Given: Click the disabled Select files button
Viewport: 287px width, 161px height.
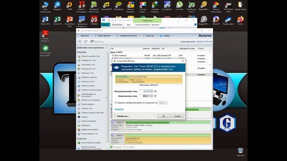Looking at the screenshot, I should [x=163, y=103].
